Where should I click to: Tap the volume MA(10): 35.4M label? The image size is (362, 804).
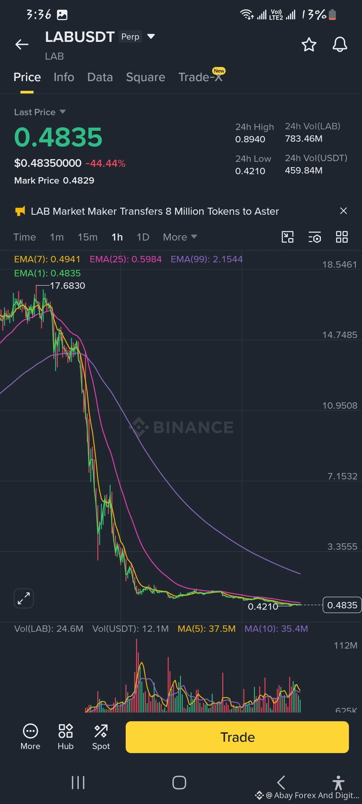(x=276, y=628)
